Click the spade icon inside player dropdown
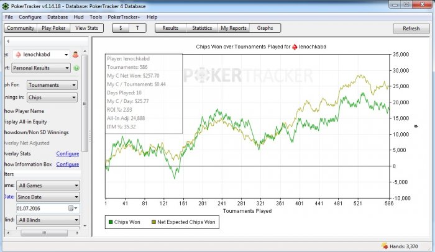 (18, 55)
